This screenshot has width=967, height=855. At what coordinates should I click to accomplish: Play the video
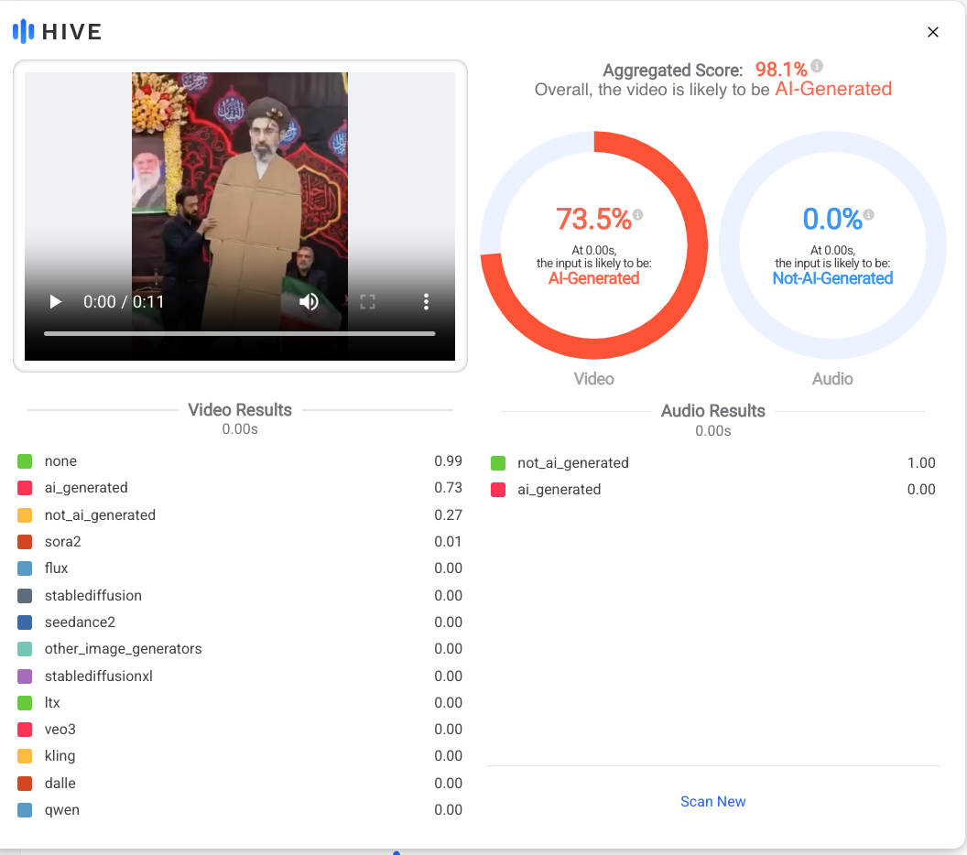[x=56, y=302]
